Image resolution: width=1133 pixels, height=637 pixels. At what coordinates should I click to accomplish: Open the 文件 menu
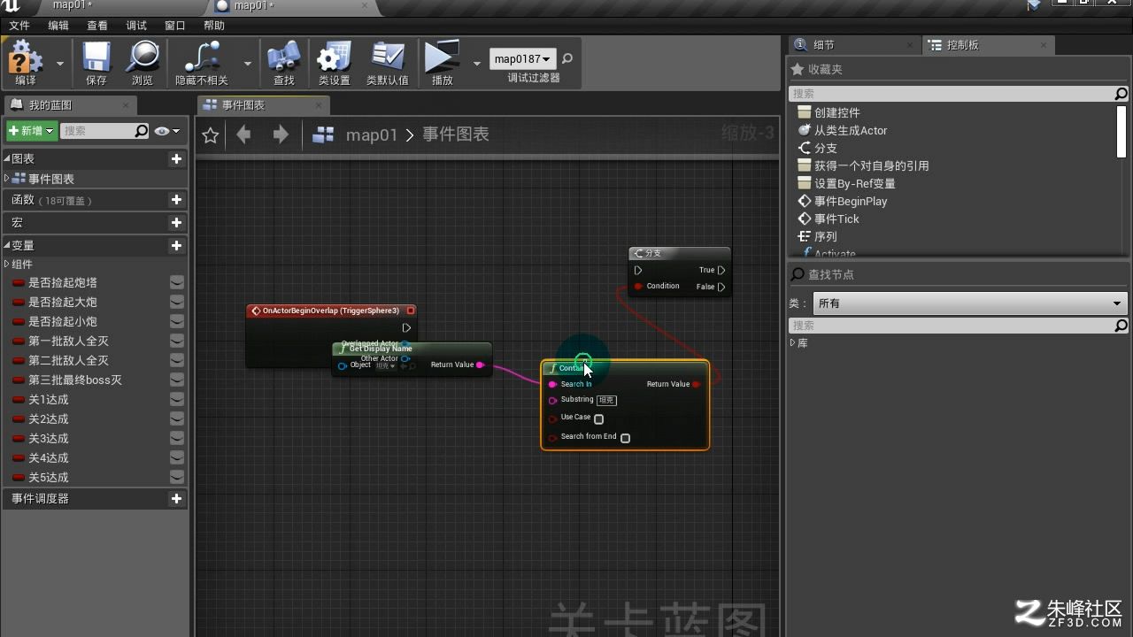(x=19, y=26)
